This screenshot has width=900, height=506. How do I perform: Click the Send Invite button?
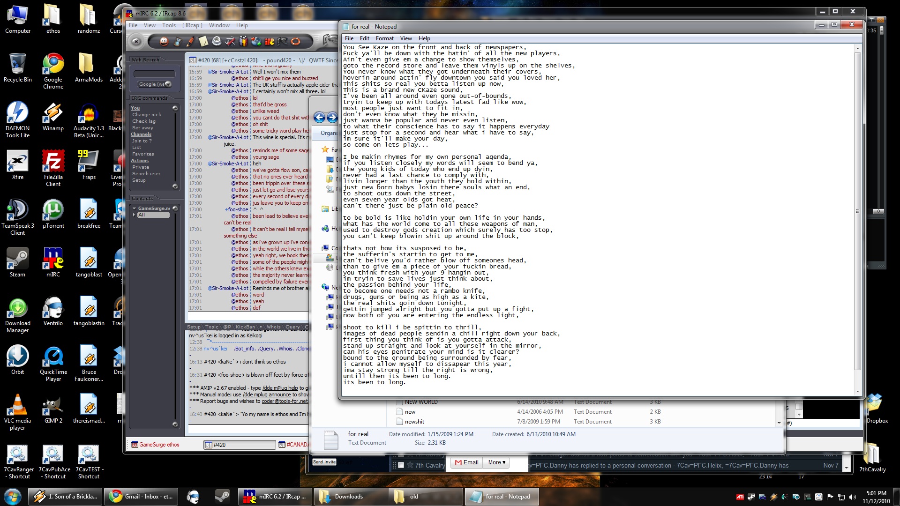coord(324,462)
